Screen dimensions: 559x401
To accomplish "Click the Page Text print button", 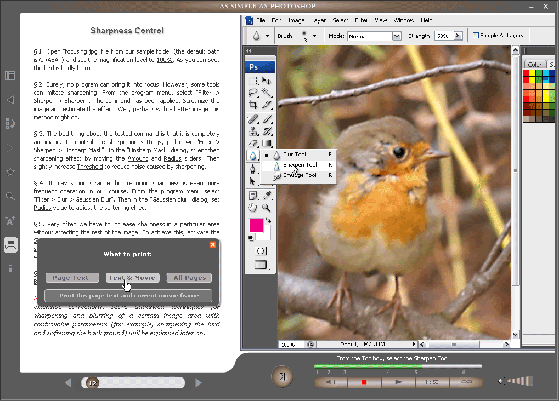I will coord(72,278).
